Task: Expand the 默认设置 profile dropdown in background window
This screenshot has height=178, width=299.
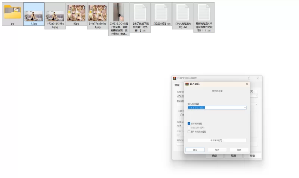Action: pos(256,104)
